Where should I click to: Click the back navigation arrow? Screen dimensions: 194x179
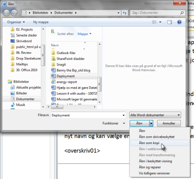pyautogui.click(x=6, y=13)
